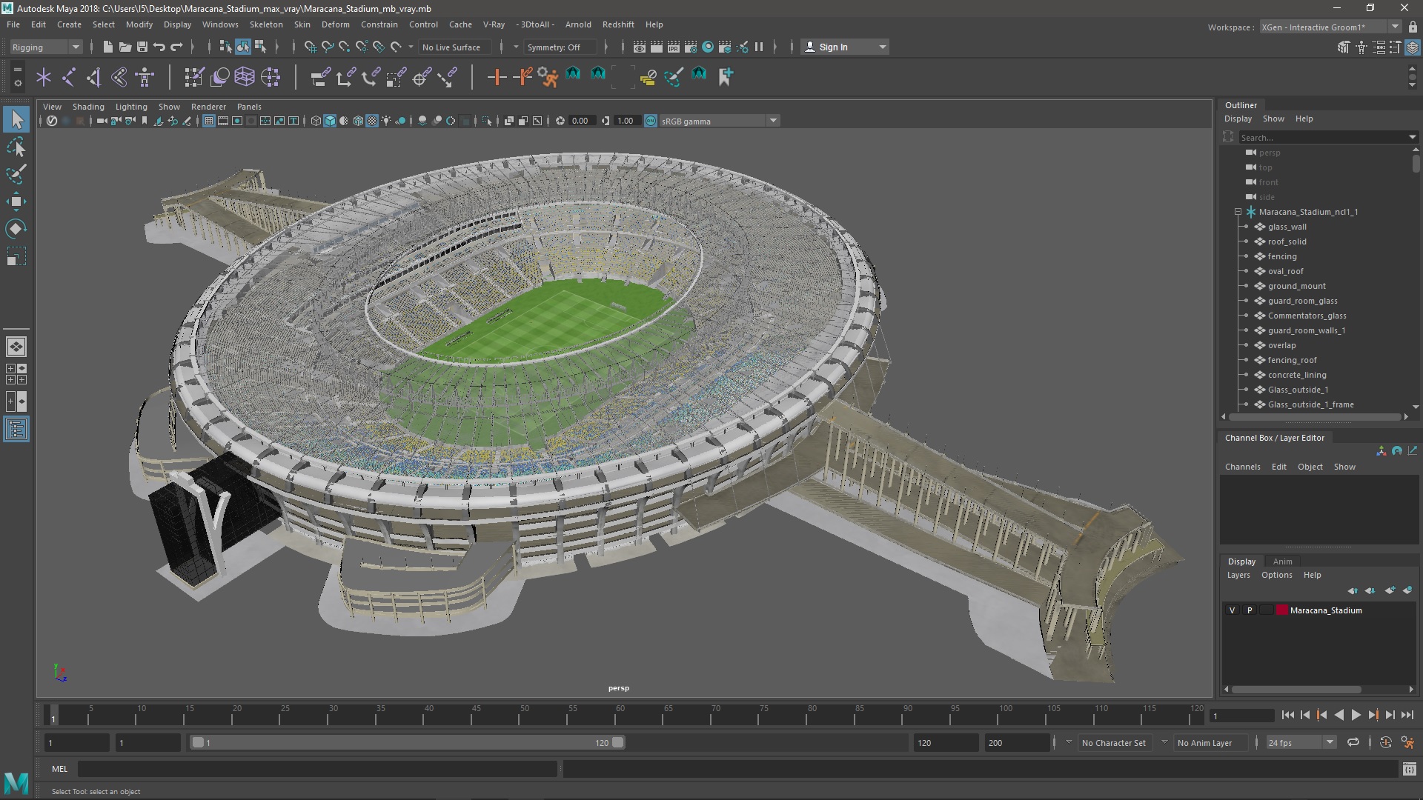Toggle P playback of Maracana_Stadium layer

pos(1250,610)
